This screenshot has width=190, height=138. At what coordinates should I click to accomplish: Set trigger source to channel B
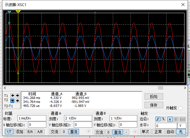click(x=176, y=119)
